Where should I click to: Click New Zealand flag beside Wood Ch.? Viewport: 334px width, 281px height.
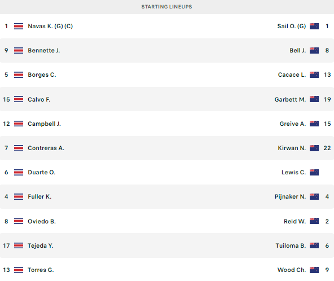click(x=314, y=270)
